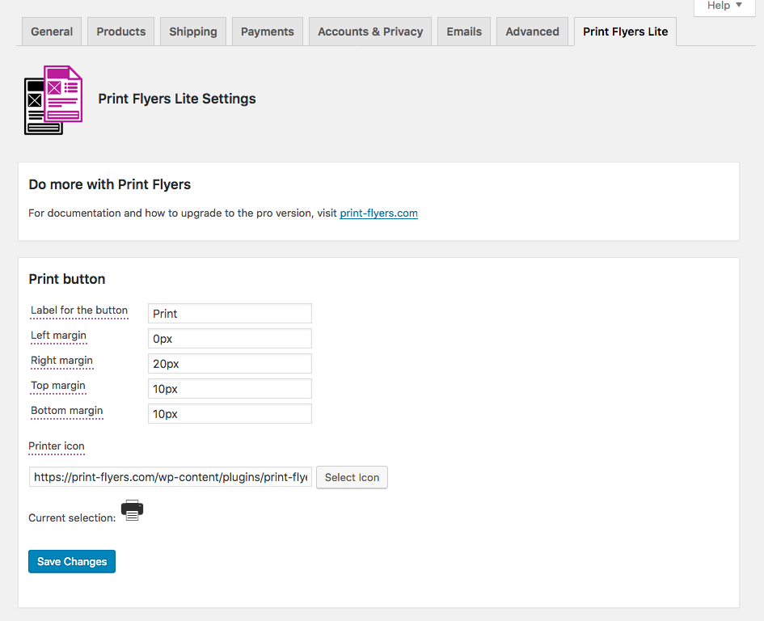Click the Print Flyers Lite logo icon
The width and height of the screenshot is (764, 621).
click(53, 100)
